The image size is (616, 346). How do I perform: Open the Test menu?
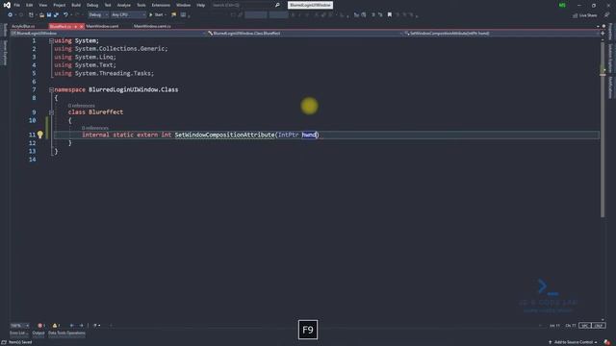click(108, 5)
